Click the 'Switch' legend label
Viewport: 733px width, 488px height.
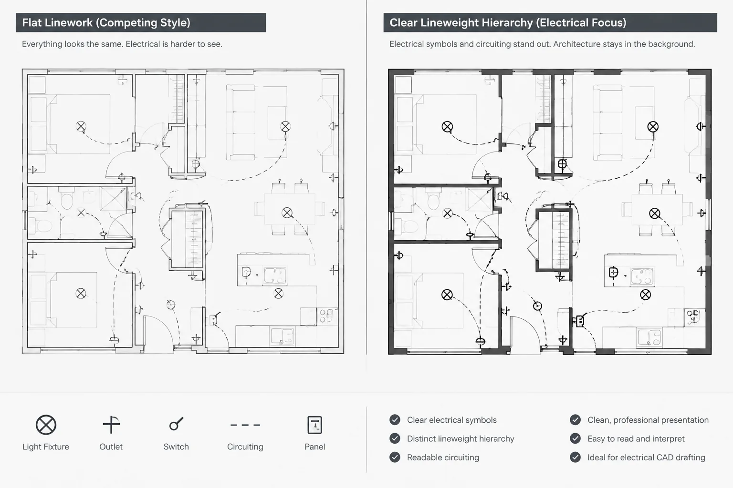coord(176,447)
